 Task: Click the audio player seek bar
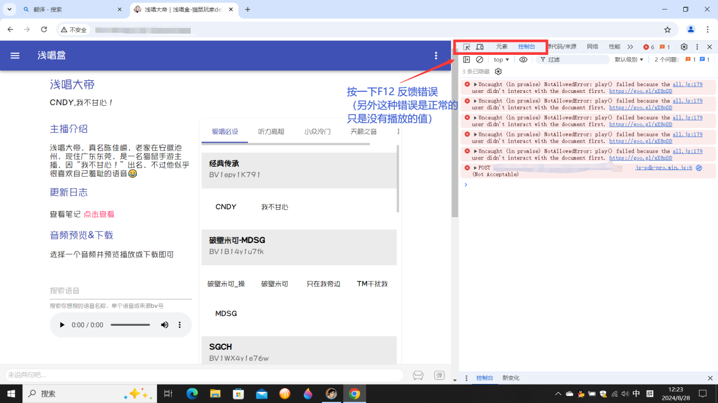[130, 325]
